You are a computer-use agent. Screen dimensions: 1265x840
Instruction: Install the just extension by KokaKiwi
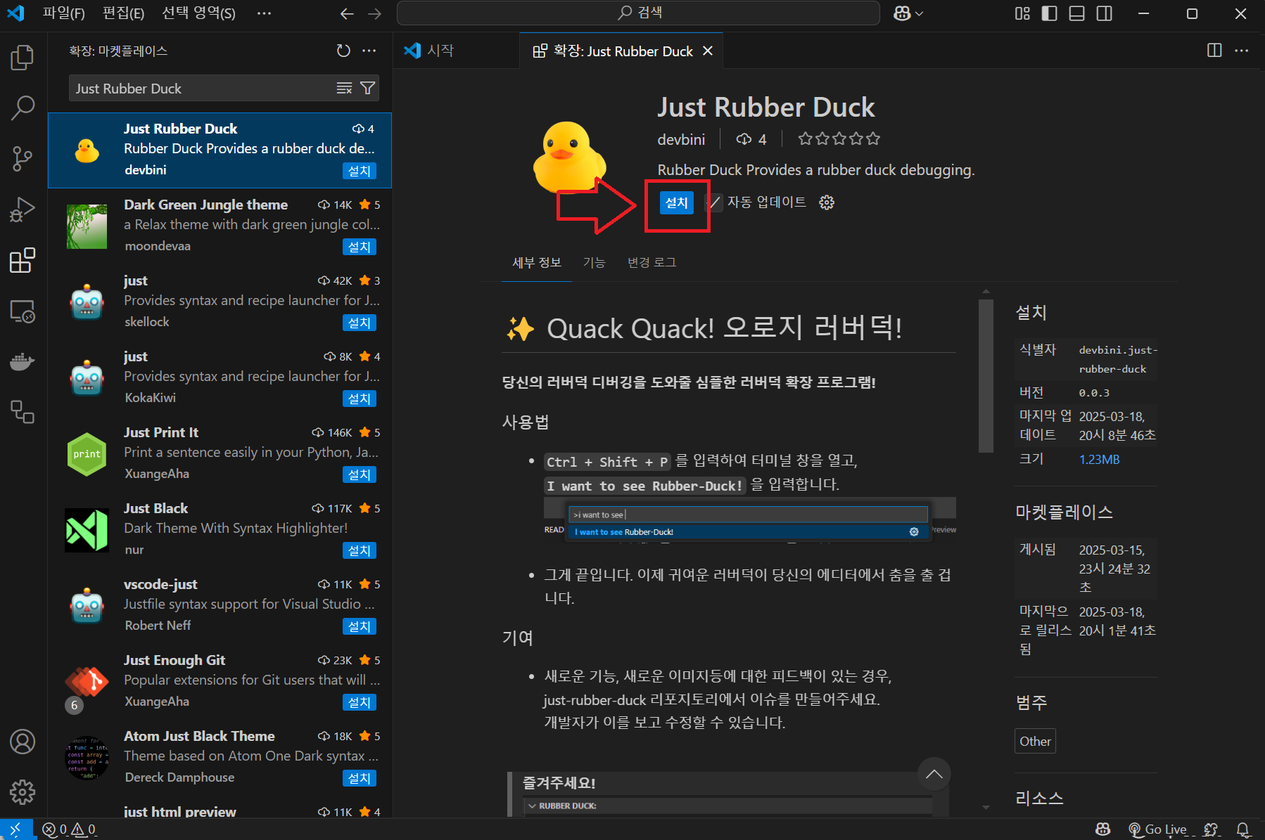click(360, 399)
